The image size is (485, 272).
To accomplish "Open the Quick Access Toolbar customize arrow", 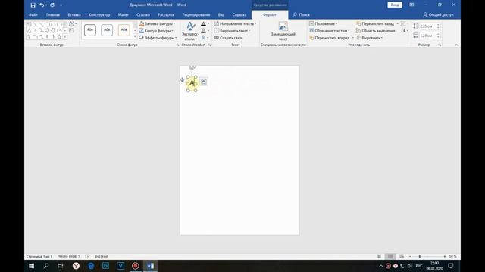I will 61,5.
